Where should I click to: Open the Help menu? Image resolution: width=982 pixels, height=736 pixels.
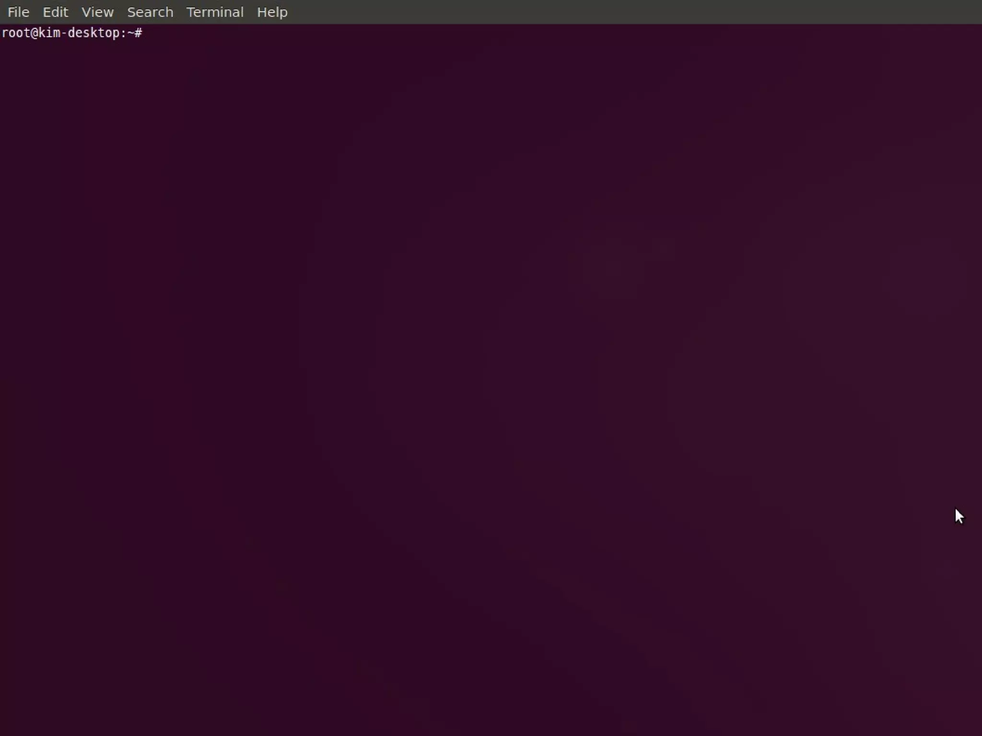point(272,12)
